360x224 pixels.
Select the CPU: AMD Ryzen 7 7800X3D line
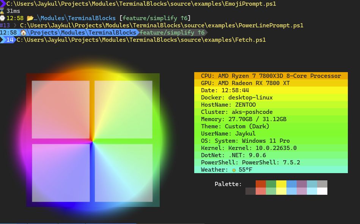271,76
